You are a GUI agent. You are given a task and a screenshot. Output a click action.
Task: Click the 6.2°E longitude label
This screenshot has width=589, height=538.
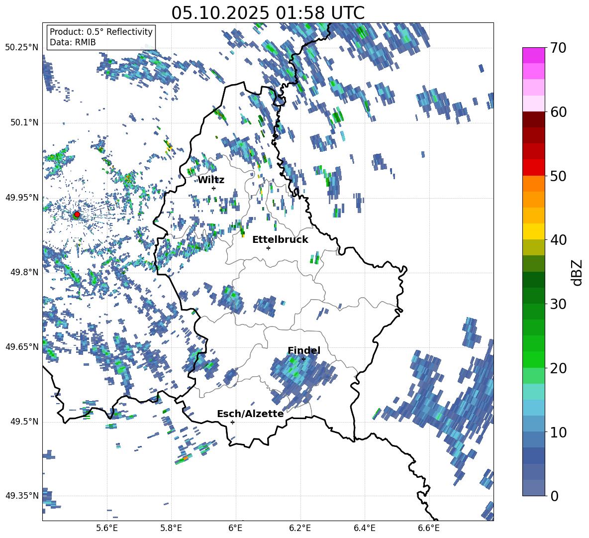click(x=300, y=528)
